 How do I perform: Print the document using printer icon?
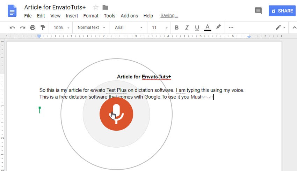pos(32,28)
